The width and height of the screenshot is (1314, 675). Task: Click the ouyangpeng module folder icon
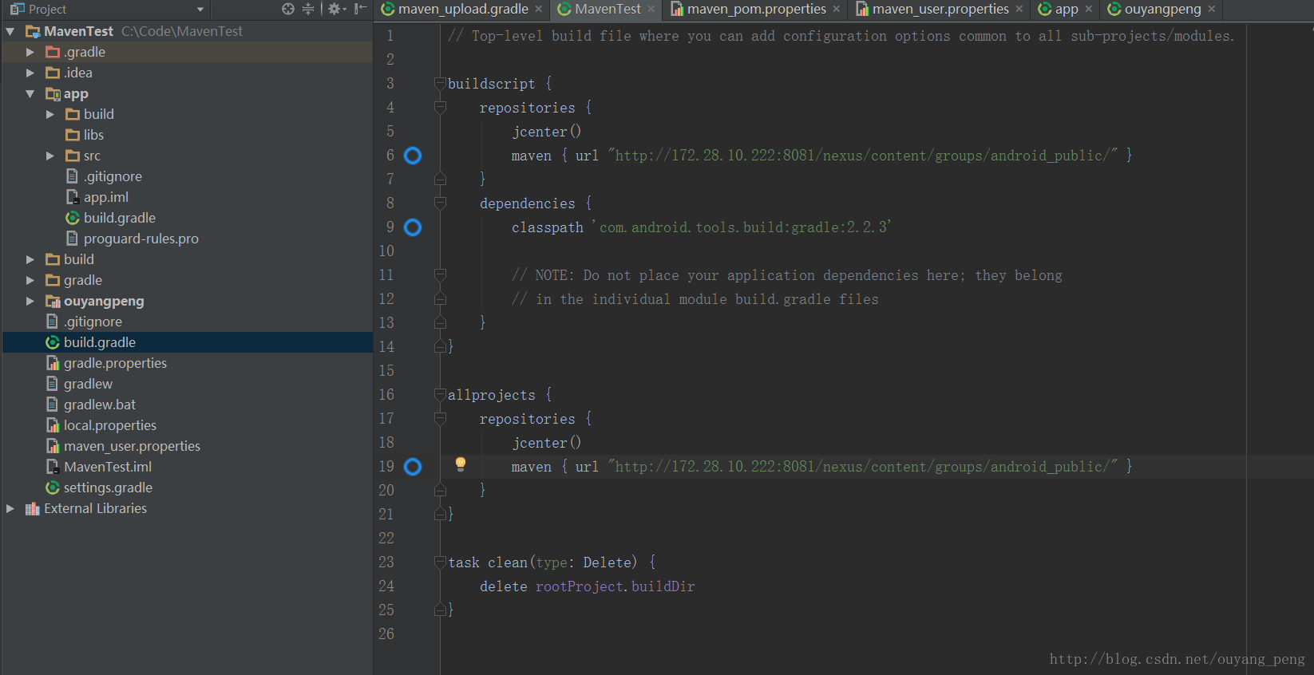pyautogui.click(x=53, y=301)
